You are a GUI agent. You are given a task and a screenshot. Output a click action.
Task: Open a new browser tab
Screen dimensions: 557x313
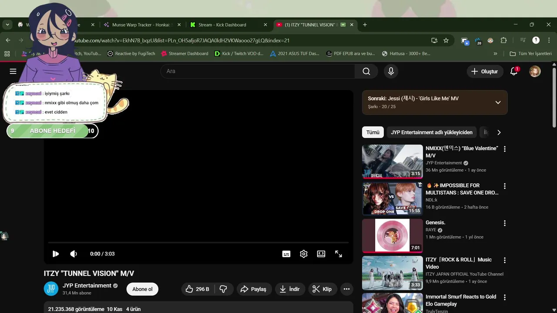click(365, 25)
